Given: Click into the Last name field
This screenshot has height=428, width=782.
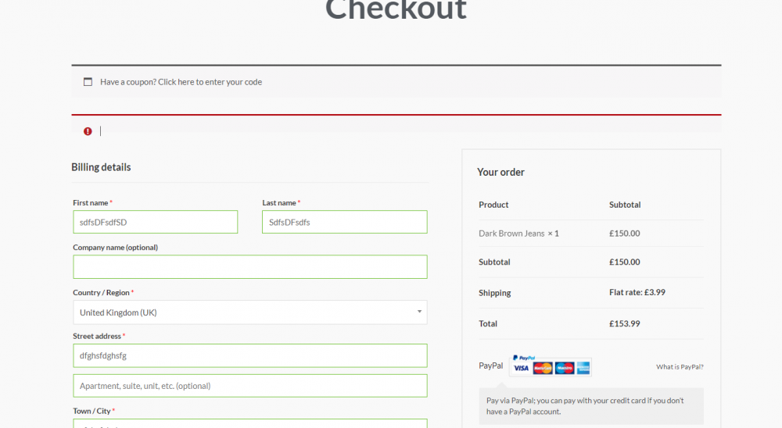Looking at the screenshot, I should [x=344, y=222].
